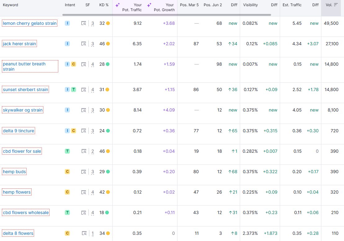Open SERP features icon for hemp buds
The width and height of the screenshot is (344, 241).
pyautogui.click(x=83, y=172)
